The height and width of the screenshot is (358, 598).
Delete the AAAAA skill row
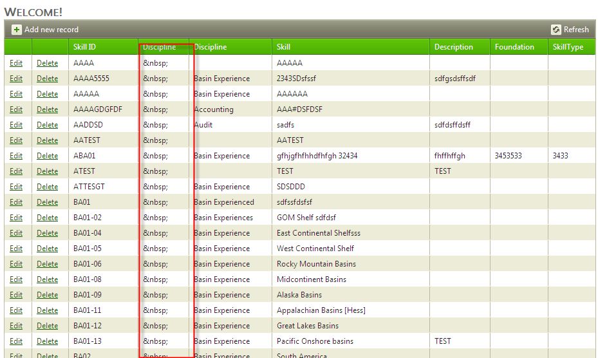pyautogui.click(x=47, y=94)
